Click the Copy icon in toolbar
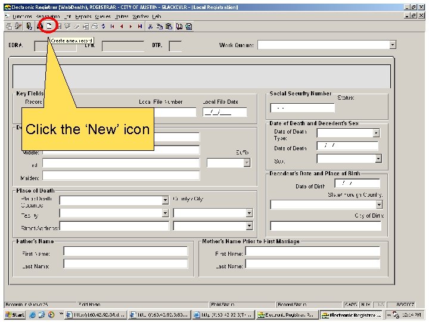 160,26
